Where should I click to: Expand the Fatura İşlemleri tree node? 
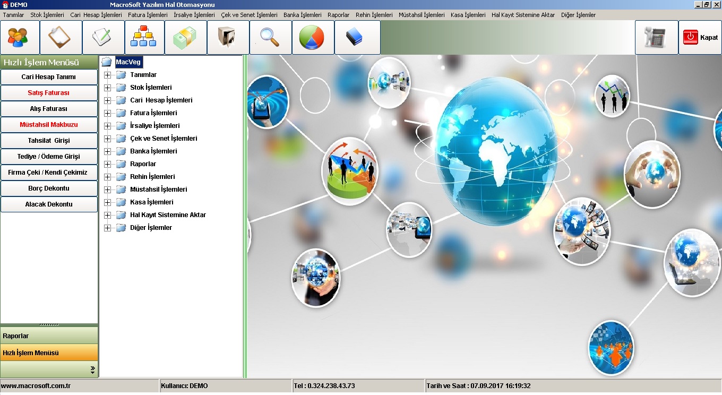[x=107, y=113]
